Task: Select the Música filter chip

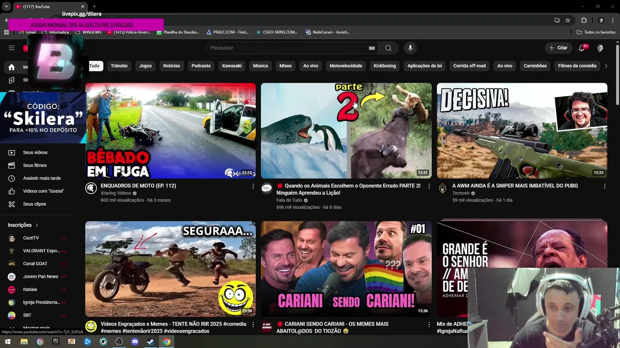Action: (x=261, y=66)
